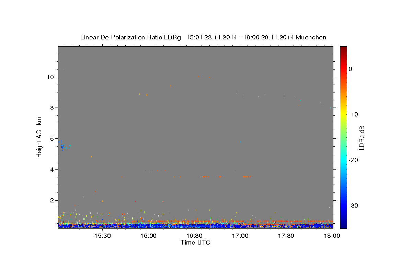Click the 15:30 time tick label

click(x=102, y=236)
